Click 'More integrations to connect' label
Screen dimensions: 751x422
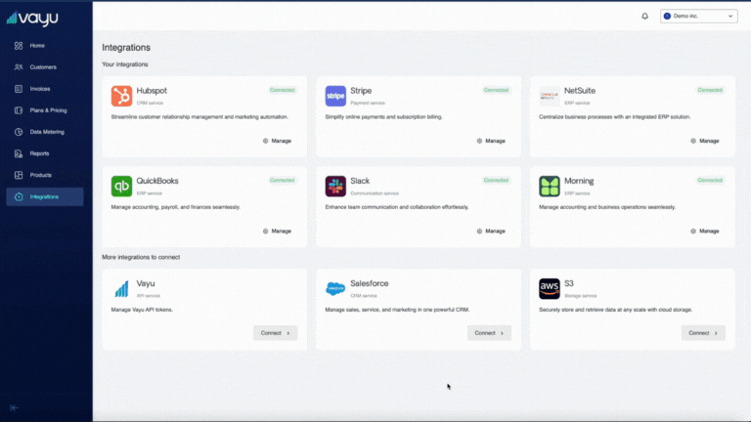141,257
